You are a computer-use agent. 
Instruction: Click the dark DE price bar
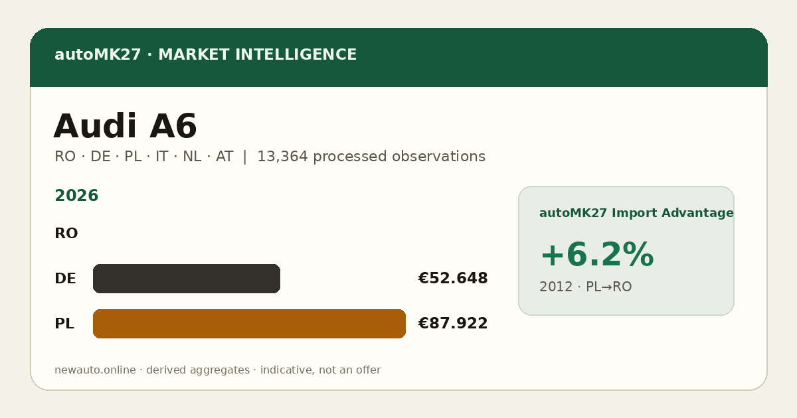click(187, 279)
